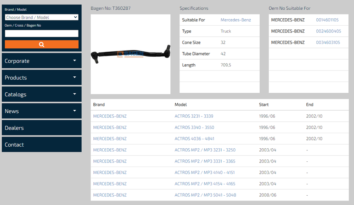
Task: Expand the Catalogs menu arrow
Action: [x=75, y=94]
